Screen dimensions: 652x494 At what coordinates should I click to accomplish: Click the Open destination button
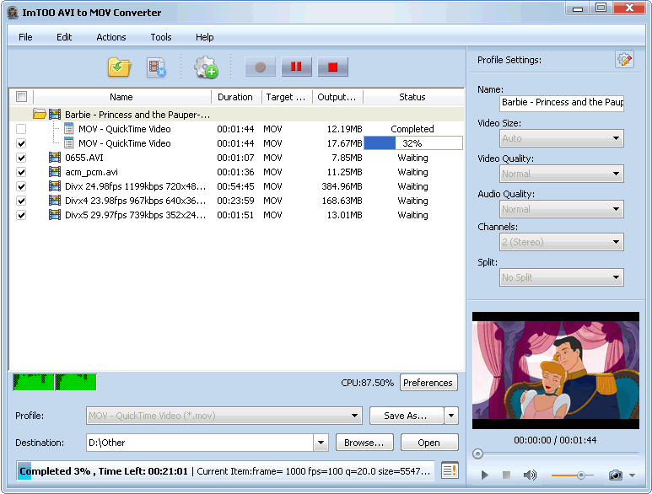[x=429, y=443]
